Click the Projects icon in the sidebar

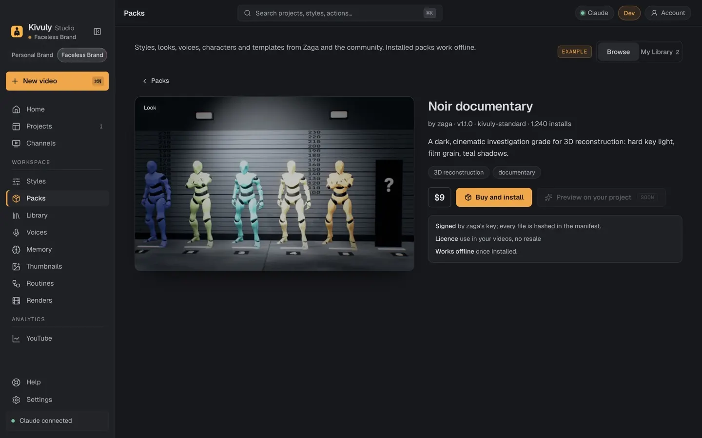tap(16, 126)
